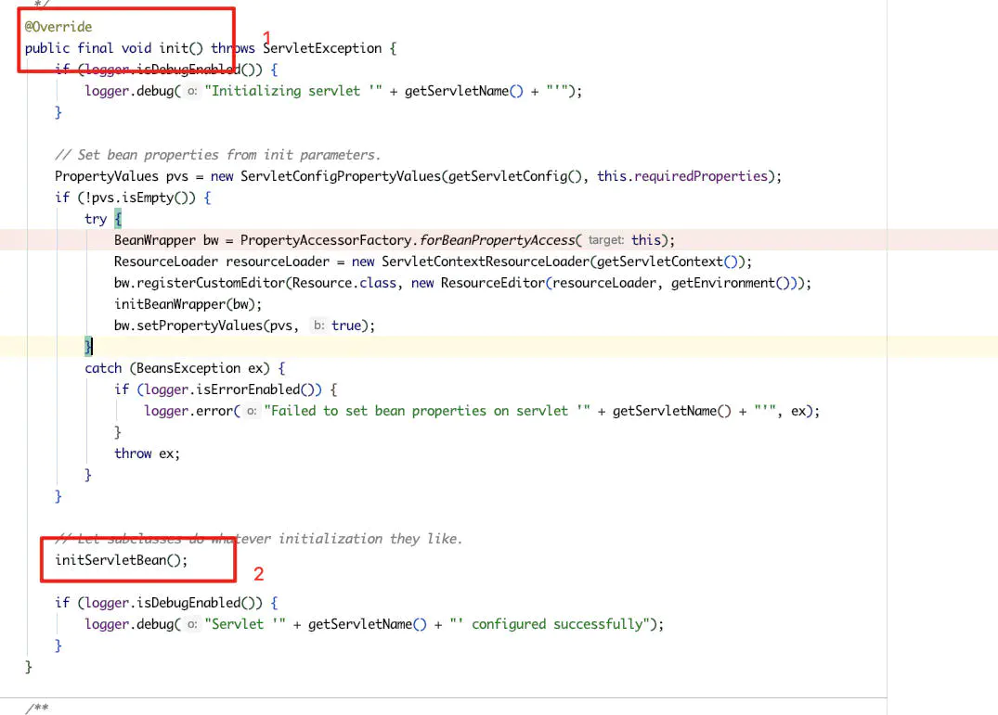Screen dimensions: 998x715
Task: Click the ServletContextResourceLoader constructor call
Action: click(487, 261)
